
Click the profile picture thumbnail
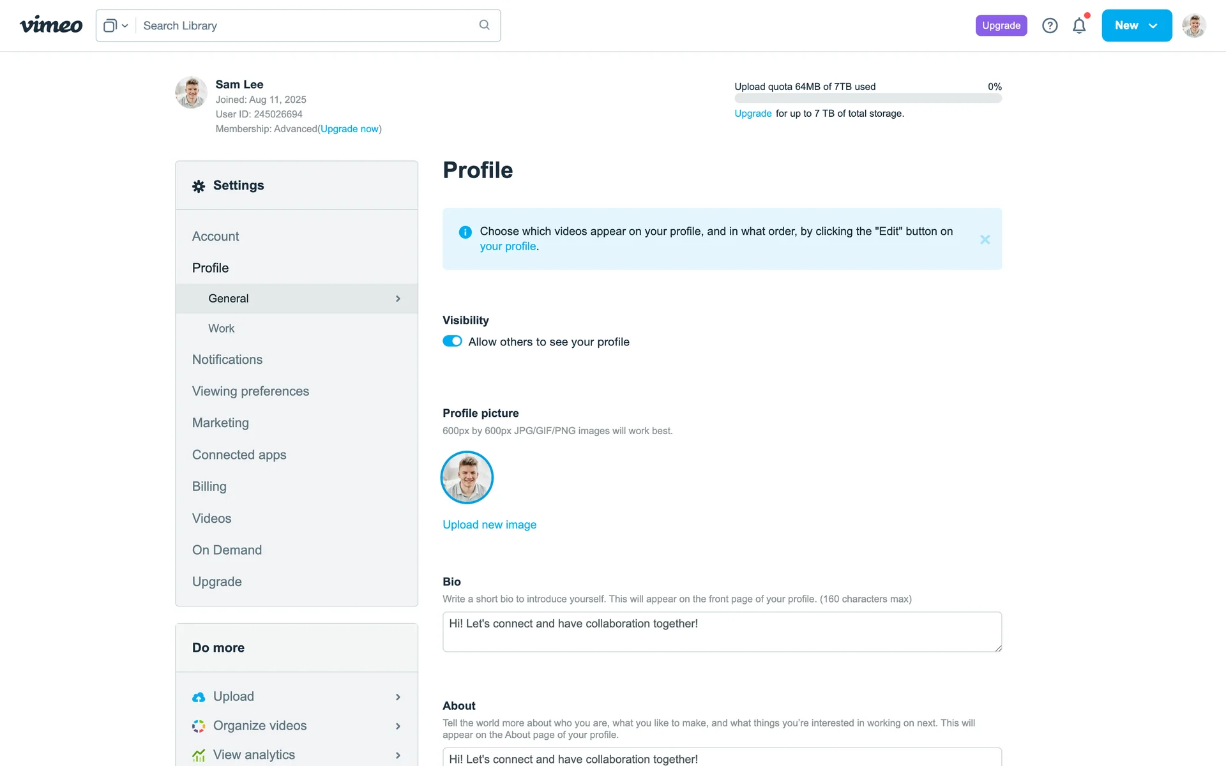(467, 477)
